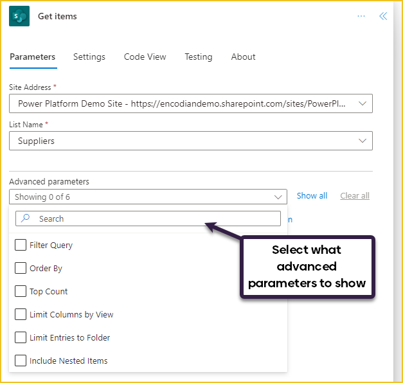The width and height of the screenshot is (403, 383).
Task: Open the three-dot more options menu
Action: click(361, 16)
